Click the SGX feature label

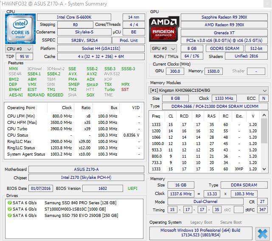click(x=90, y=95)
